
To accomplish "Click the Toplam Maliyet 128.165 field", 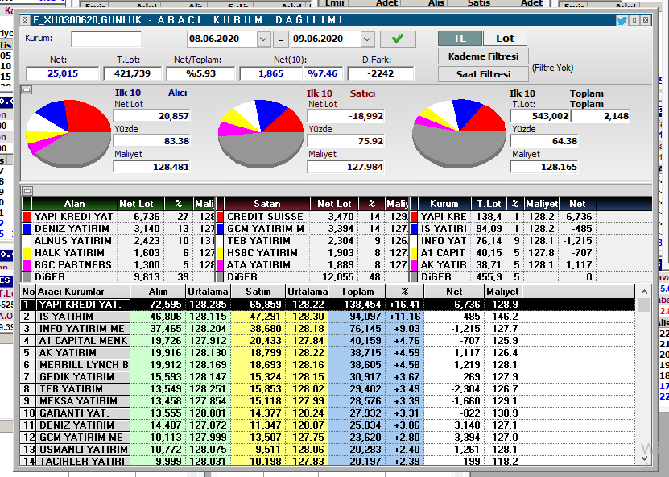I will (544, 167).
